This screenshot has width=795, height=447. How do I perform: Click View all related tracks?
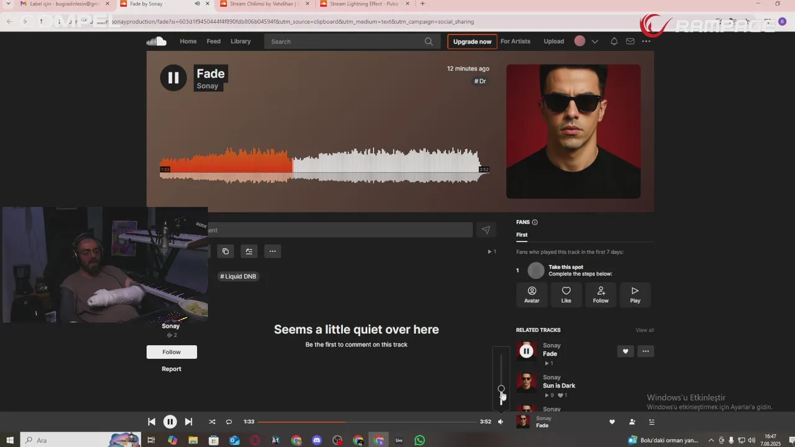coord(645,330)
